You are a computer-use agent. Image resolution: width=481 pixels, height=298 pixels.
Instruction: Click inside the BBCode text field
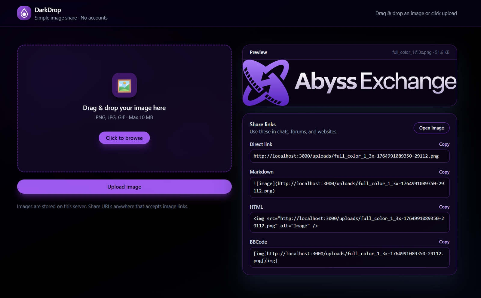[349, 257]
